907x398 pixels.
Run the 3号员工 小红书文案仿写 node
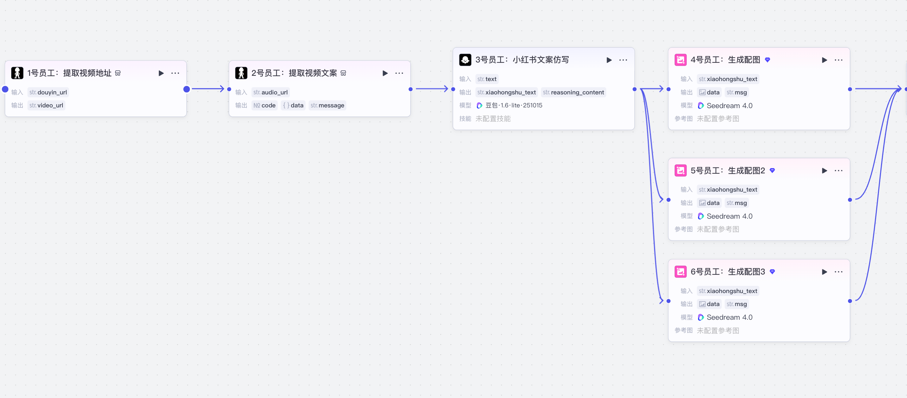pos(609,60)
